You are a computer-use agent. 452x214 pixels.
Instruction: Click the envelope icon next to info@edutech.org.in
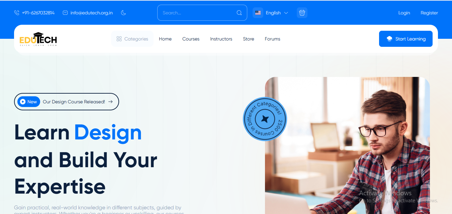tap(65, 13)
